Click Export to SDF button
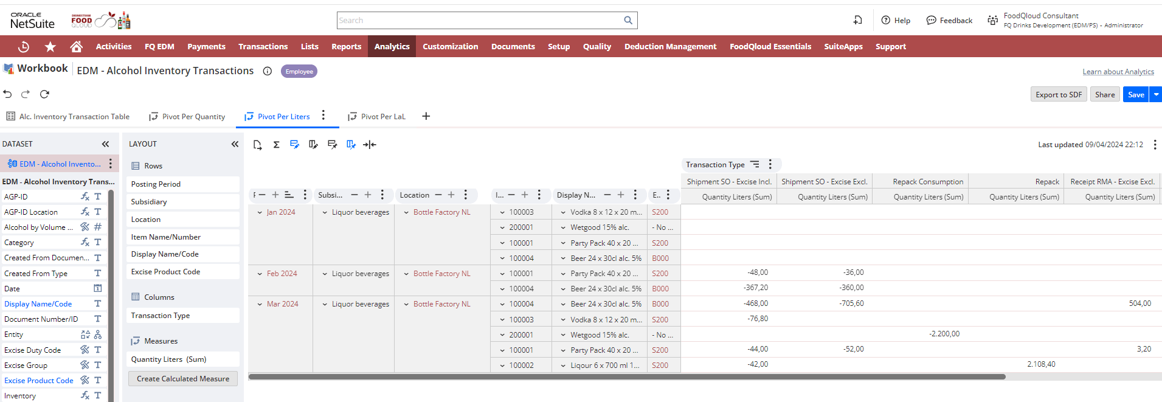Image resolution: width=1162 pixels, height=402 pixels. click(1059, 94)
